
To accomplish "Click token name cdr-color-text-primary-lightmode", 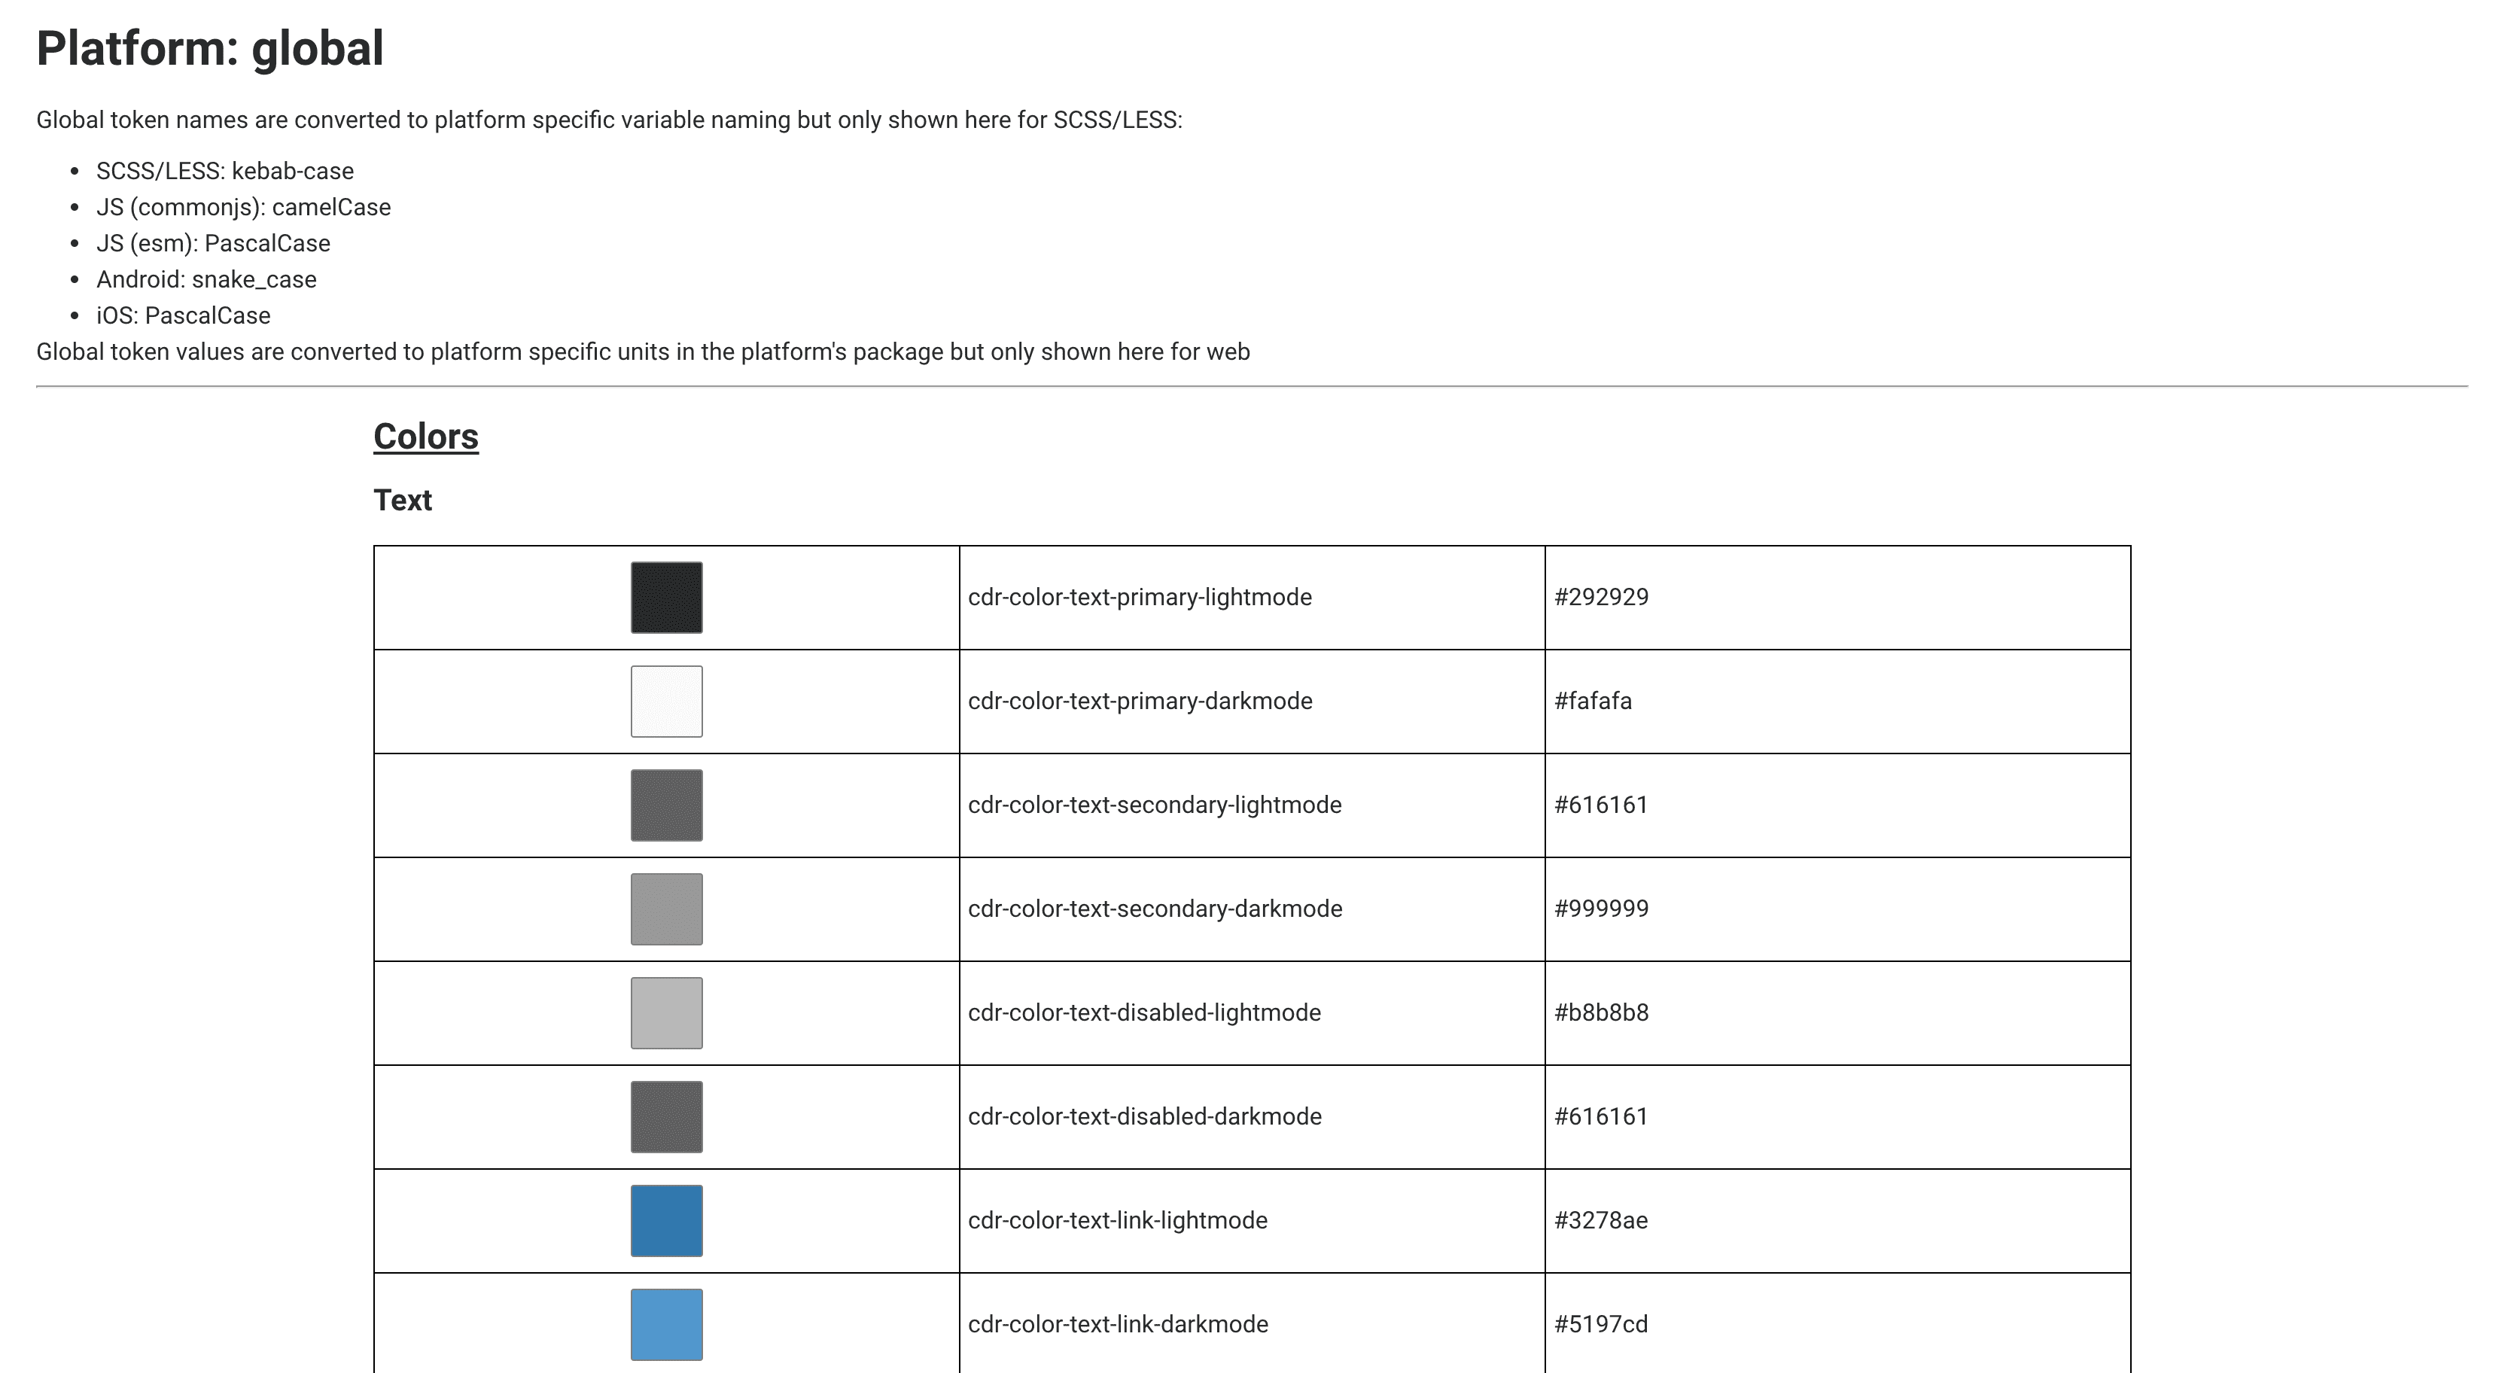I will (x=1140, y=597).
